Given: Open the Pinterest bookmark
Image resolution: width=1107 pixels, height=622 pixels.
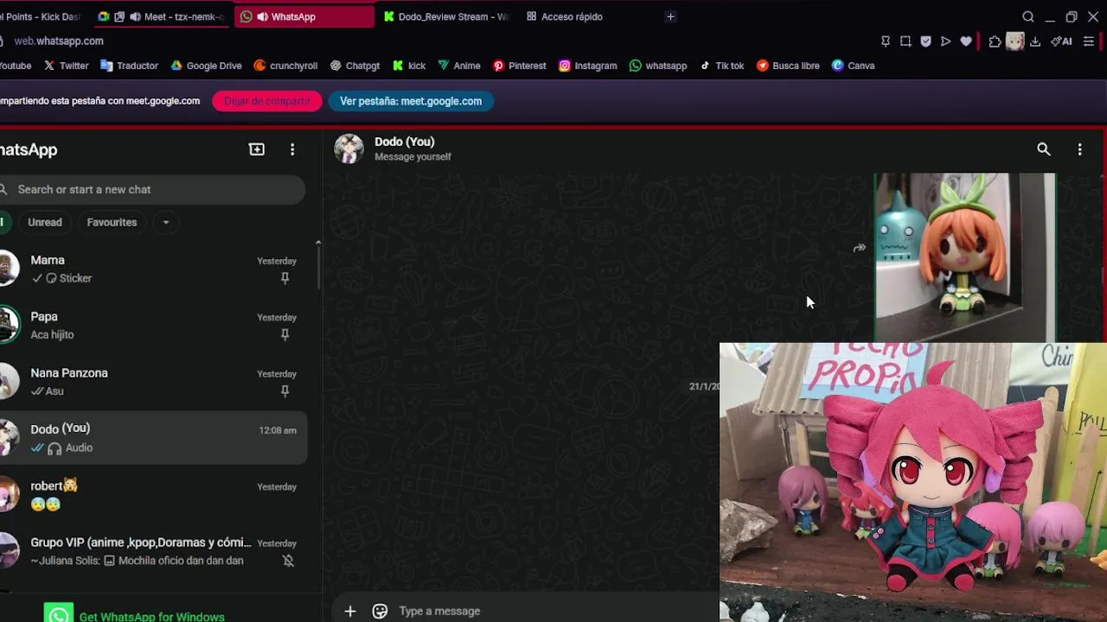Looking at the screenshot, I should (520, 66).
